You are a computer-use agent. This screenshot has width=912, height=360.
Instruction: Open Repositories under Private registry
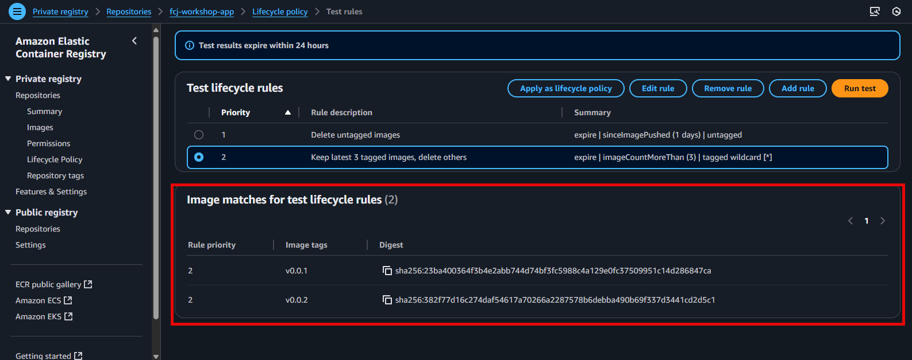[x=38, y=95]
